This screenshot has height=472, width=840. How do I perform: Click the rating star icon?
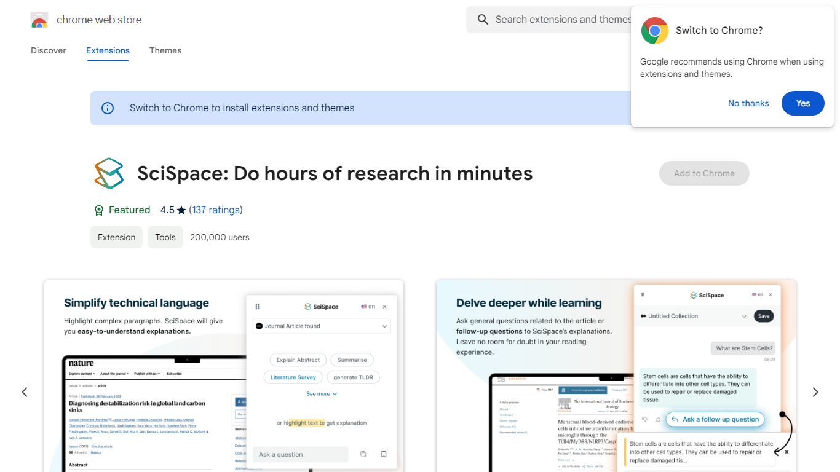181,210
